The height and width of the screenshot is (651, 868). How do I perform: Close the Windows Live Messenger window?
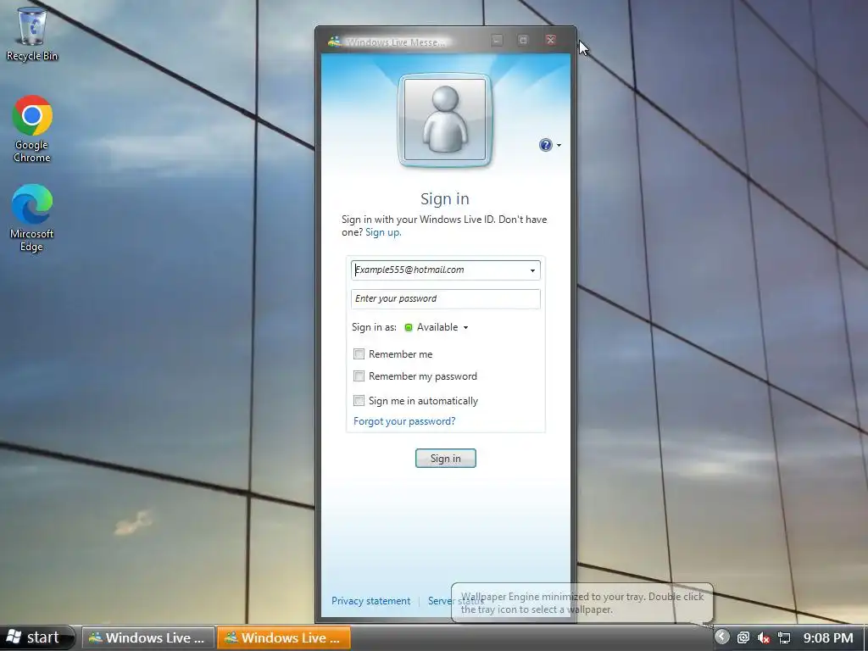550,41
